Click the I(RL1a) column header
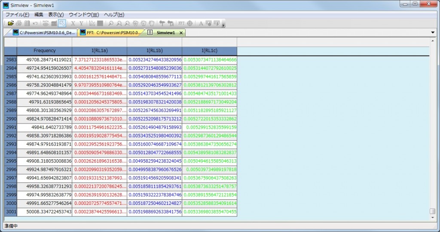The width and height of the screenshot is (440, 232). coord(99,51)
